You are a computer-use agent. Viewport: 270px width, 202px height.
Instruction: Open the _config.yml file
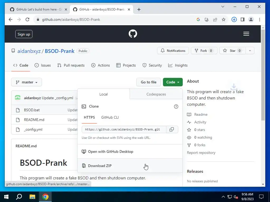click(33, 129)
